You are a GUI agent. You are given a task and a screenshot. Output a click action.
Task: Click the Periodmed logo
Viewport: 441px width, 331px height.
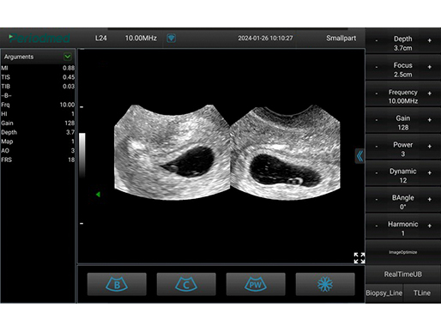coord(39,38)
